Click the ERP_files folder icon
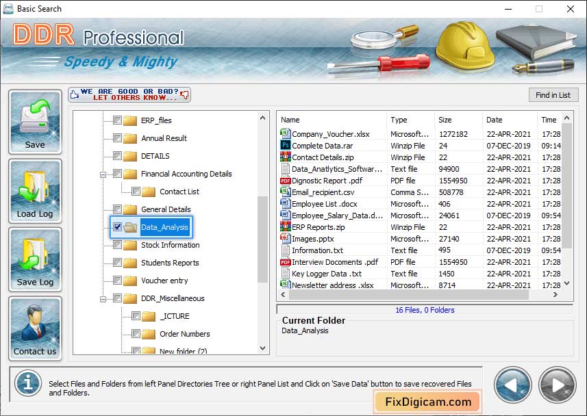 (130, 120)
